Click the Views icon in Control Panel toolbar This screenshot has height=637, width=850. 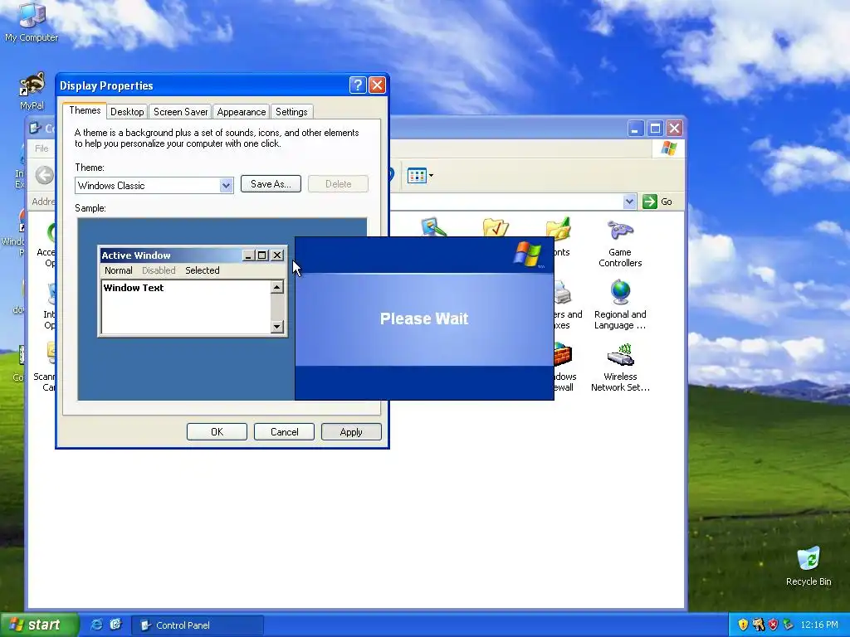pyautogui.click(x=417, y=176)
